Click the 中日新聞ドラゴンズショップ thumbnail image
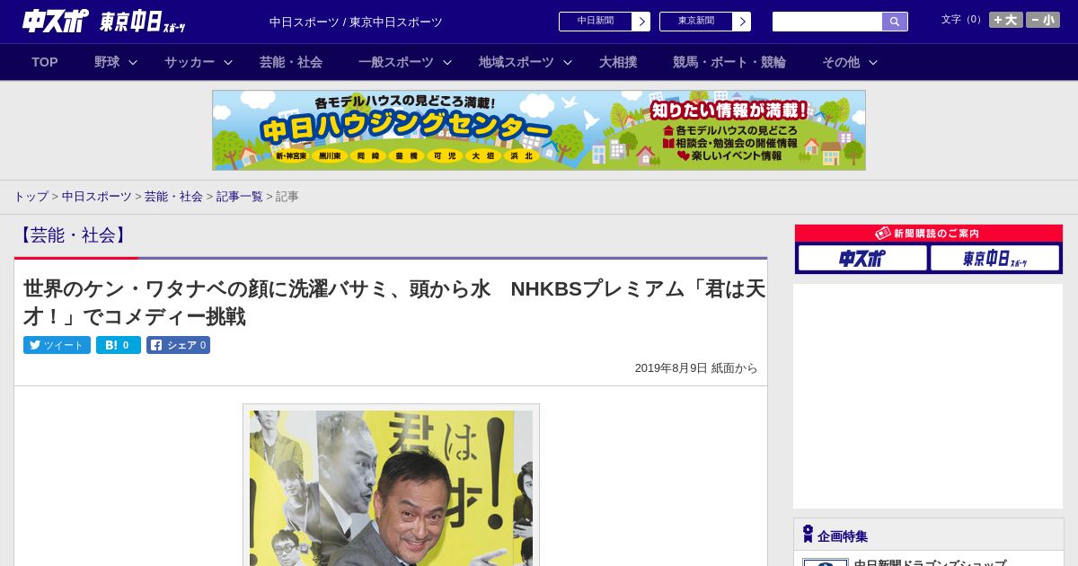Screen dimensions: 1078x566 [x=826, y=562]
